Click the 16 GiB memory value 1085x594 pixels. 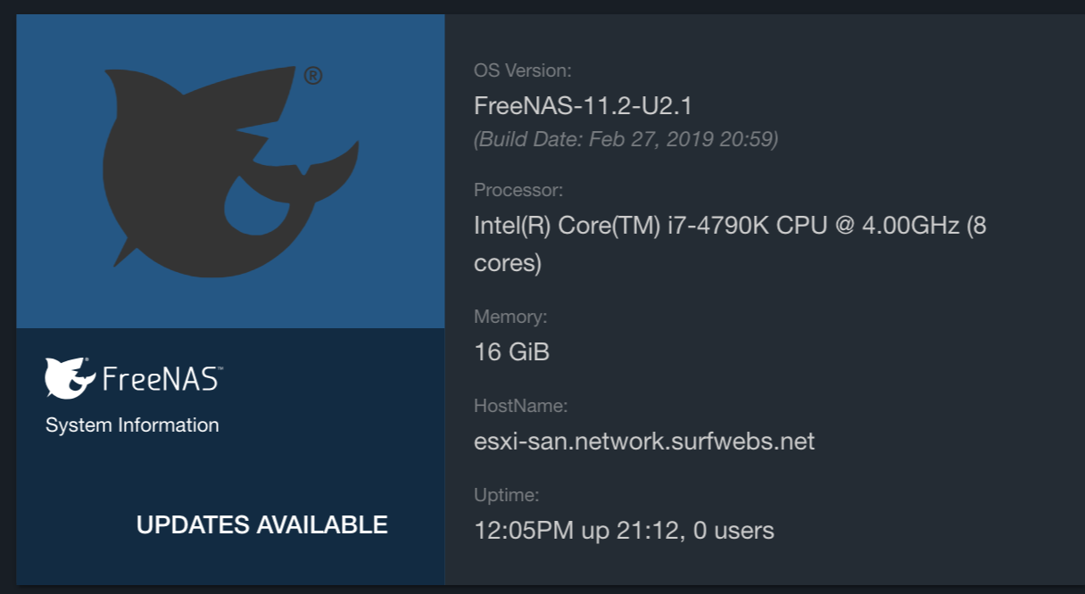pos(511,352)
